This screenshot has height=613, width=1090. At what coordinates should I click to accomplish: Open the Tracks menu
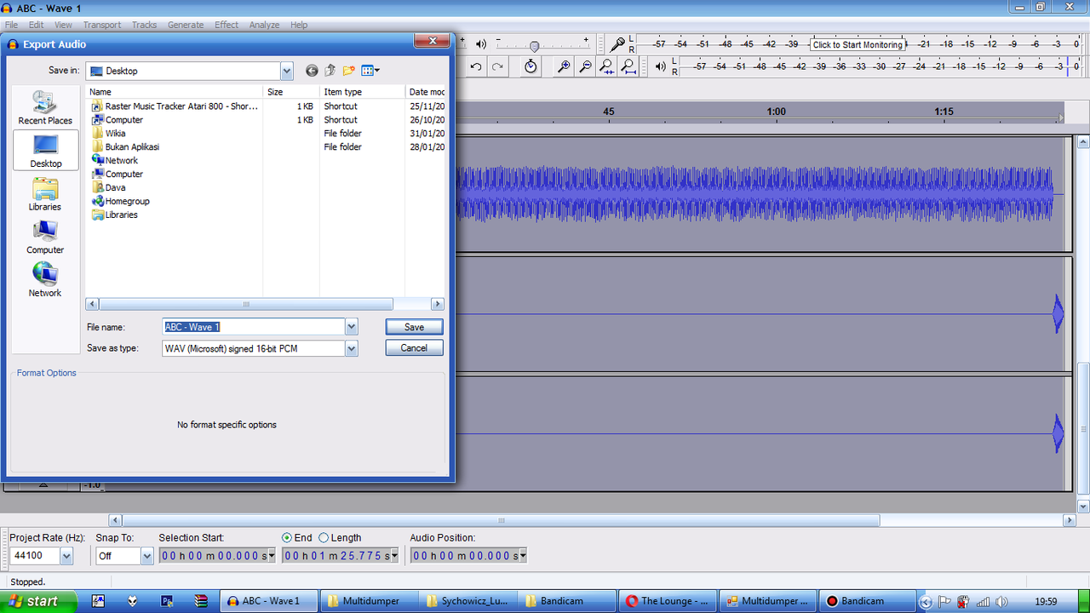(x=144, y=25)
